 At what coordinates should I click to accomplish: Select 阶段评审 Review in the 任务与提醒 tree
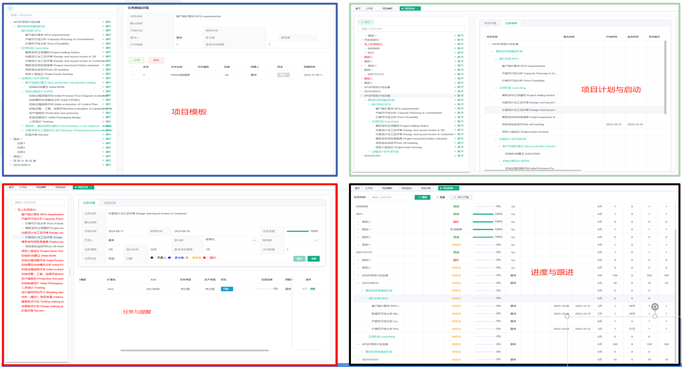[x=33, y=311]
